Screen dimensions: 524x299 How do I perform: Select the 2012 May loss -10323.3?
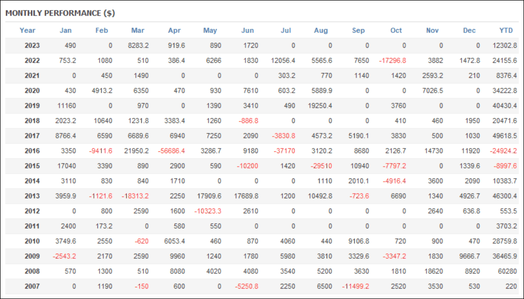coord(208,211)
